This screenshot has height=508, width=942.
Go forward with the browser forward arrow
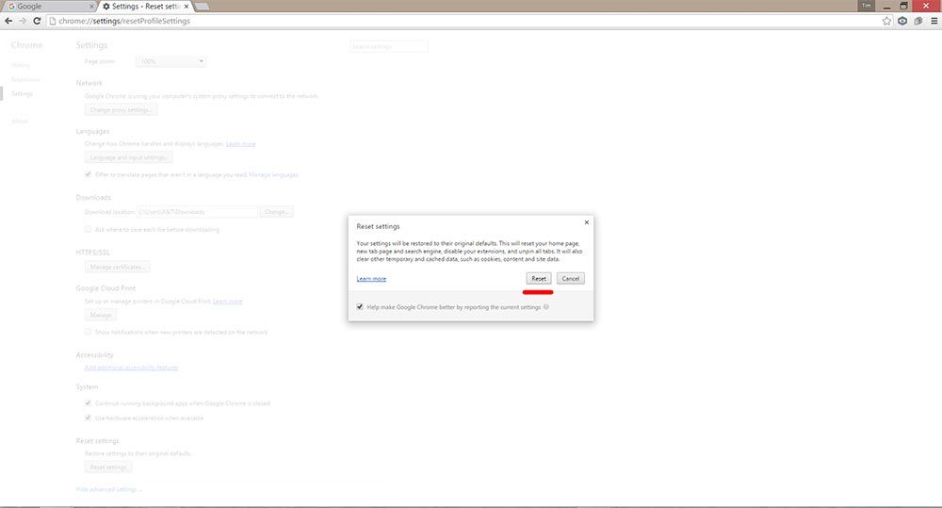pos(23,21)
